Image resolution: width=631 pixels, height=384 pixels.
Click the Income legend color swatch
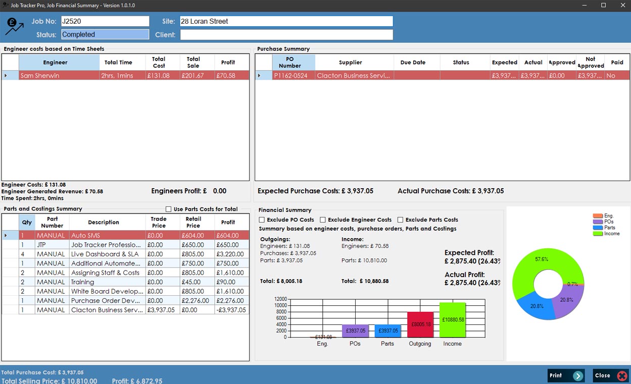coord(598,234)
